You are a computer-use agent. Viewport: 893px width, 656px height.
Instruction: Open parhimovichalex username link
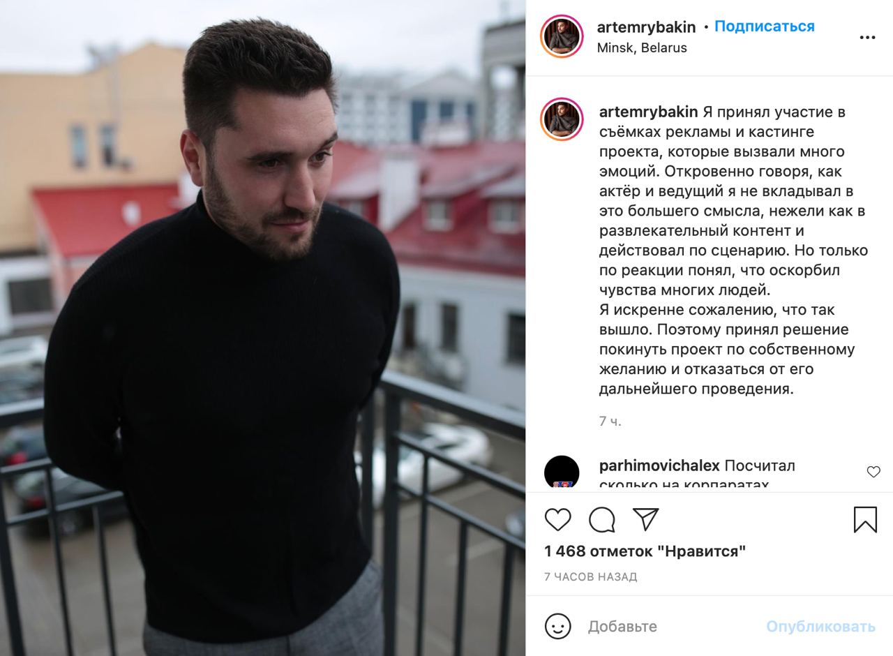[659, 465]
